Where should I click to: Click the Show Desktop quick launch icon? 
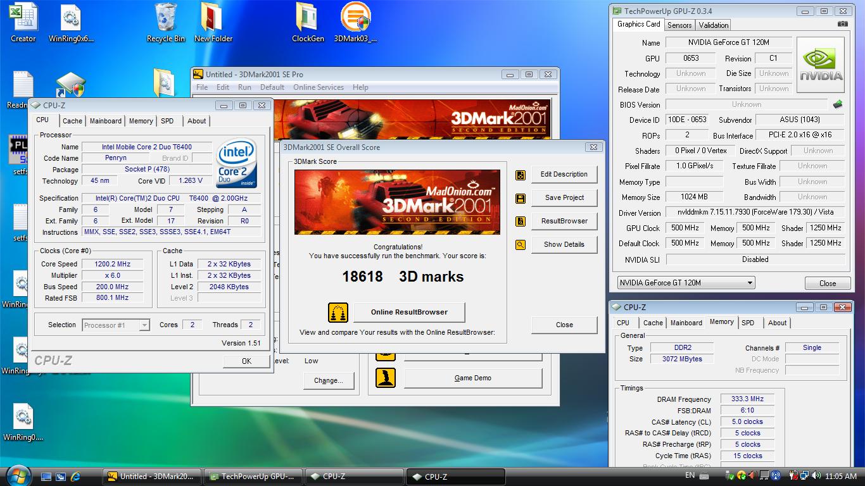tap(46, 477)
